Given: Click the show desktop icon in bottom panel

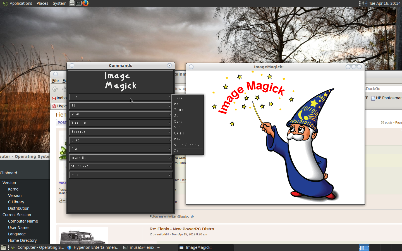Looking at the screenshot, I should 3,248.
